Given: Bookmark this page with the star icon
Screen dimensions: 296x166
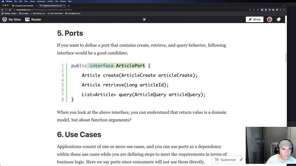Looking at the screenshot, I should click(x=257, y=10).
